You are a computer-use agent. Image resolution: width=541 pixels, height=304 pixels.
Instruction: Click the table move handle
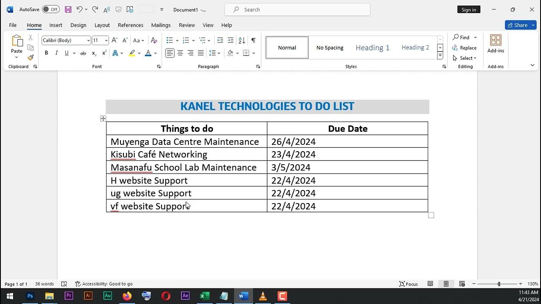[x=103, y=119]
